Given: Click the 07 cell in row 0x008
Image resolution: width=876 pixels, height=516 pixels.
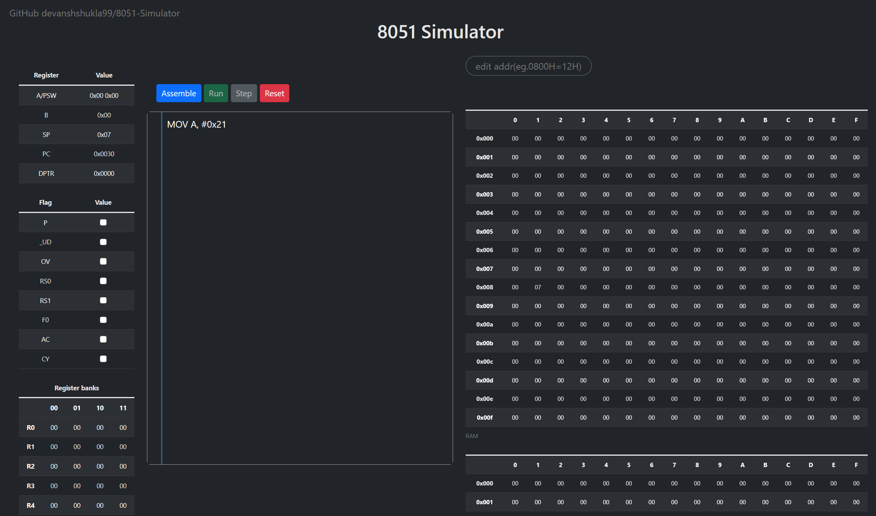Looking at the screenshot, I should coord(538,287).
